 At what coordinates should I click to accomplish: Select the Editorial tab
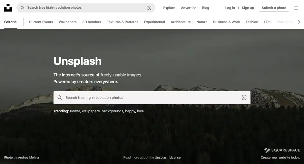(x=11, y=22)
